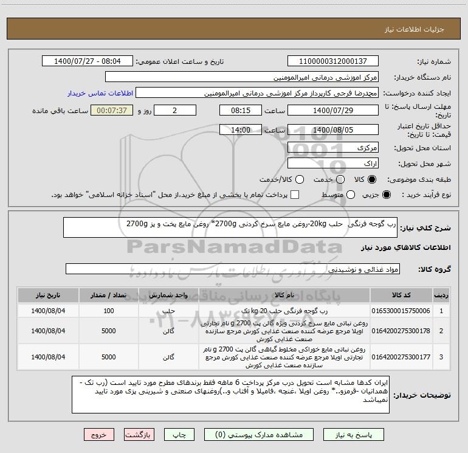Tick the اسناد خزانه اسلامی payment checkbox

coord(295,195)
